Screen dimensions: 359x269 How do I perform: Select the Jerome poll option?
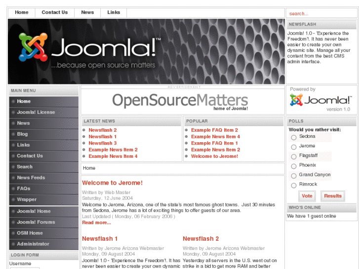(x=294, y=147)
